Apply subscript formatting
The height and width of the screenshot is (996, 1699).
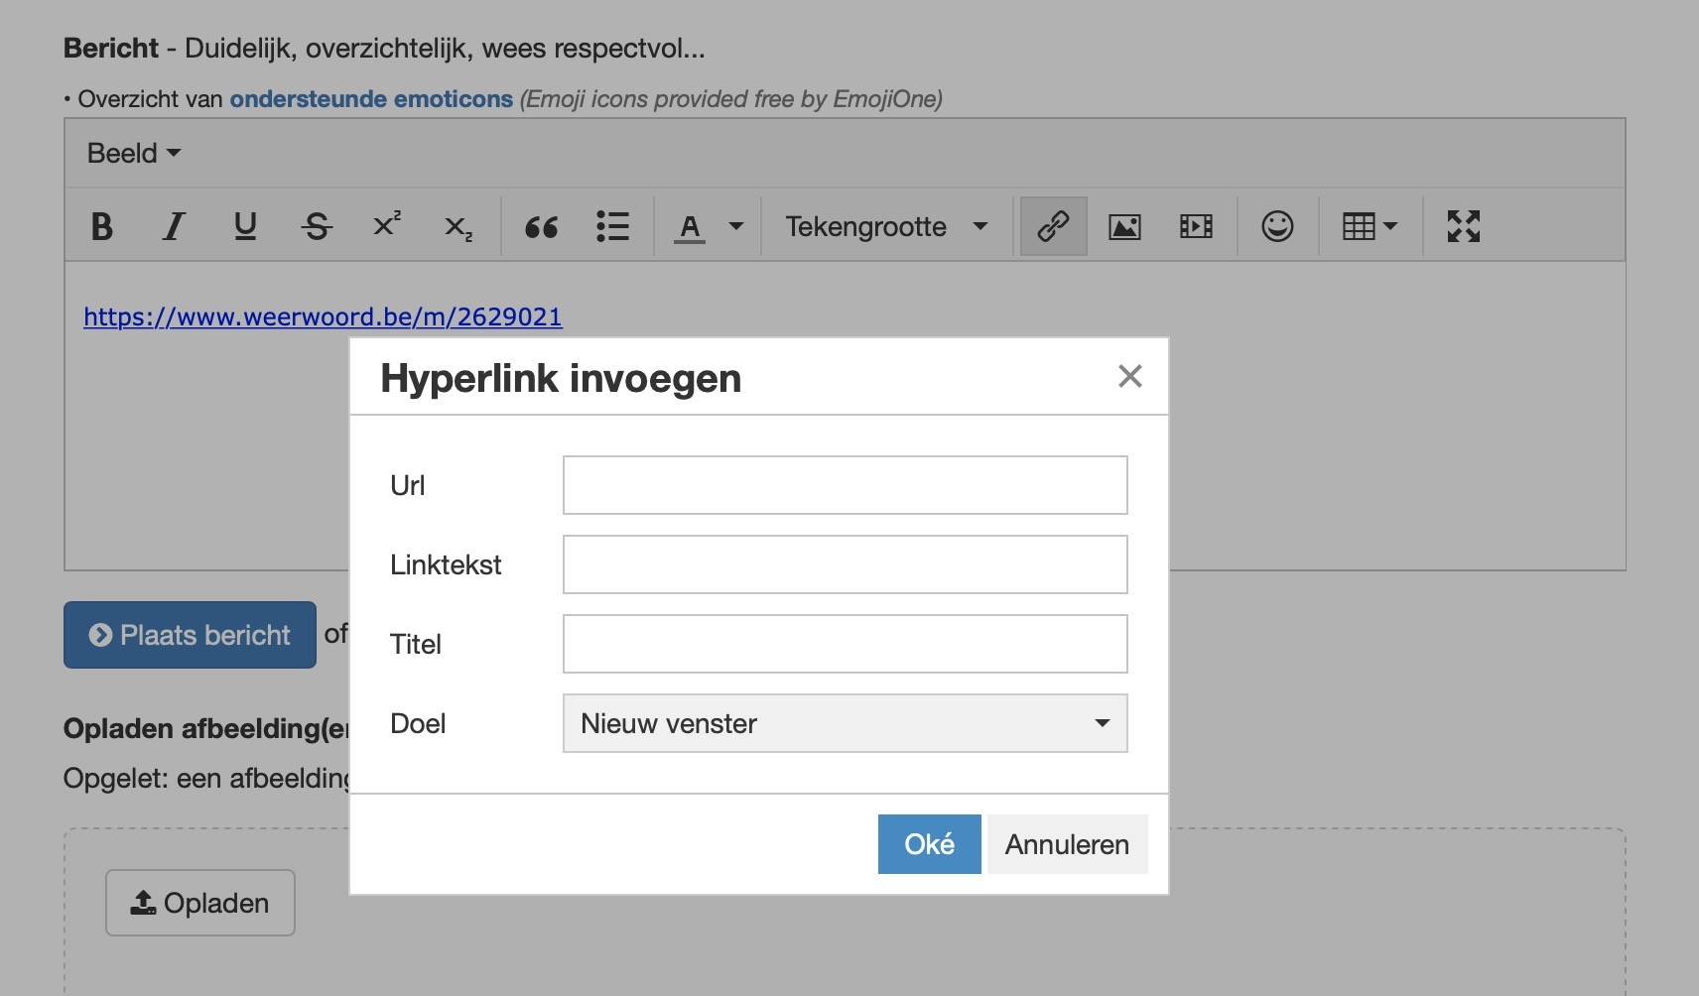click(x=458, y=227)
